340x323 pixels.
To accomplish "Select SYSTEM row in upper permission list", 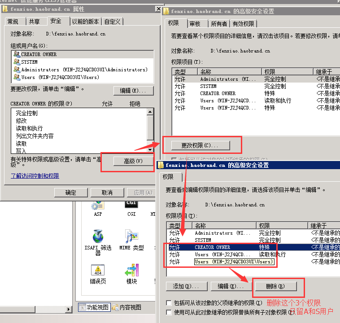I will pos(256,86).
